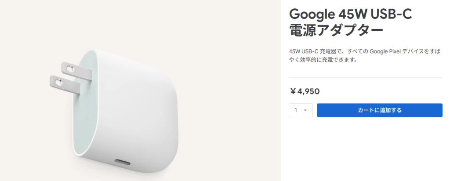Click the upper plug prong in the photo
This screenshot has height=181, width=450.
pos(77,71)
